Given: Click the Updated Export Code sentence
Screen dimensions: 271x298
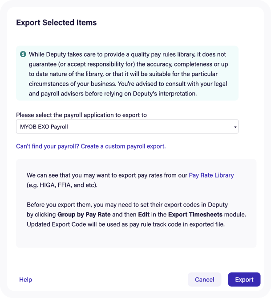Looking at the screenshot, I should tap(125, 224).
